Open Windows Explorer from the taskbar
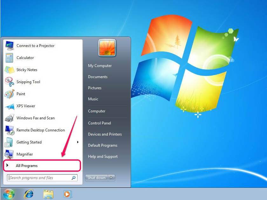Viewport: 267px width, 200px height. pos(48,194)
